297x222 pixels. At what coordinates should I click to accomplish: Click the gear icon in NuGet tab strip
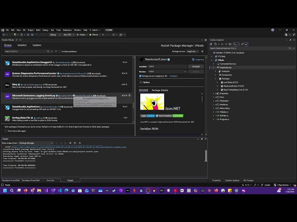(x=206, y=40)
